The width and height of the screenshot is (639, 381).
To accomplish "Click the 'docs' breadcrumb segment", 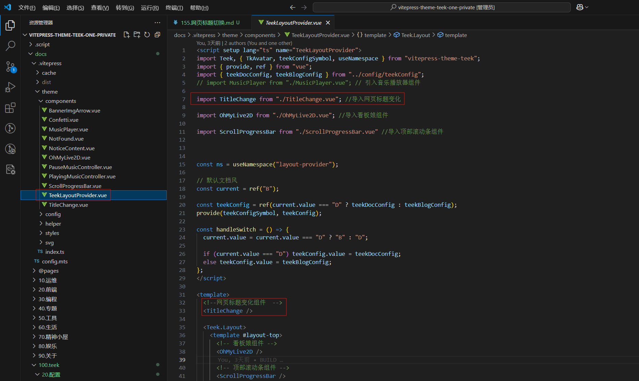I will coord(180,35).
